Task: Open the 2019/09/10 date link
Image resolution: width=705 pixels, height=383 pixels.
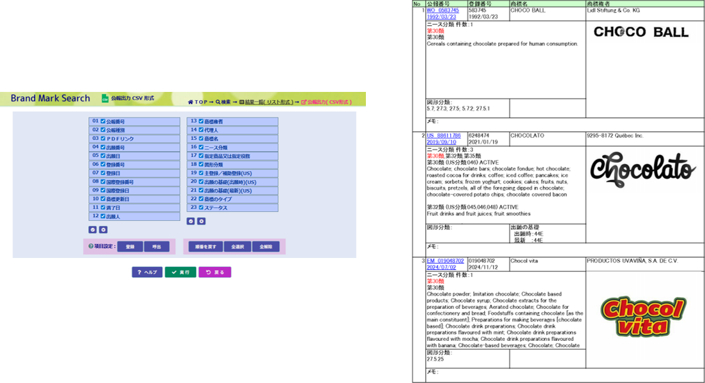Action: tap(441, 142)
